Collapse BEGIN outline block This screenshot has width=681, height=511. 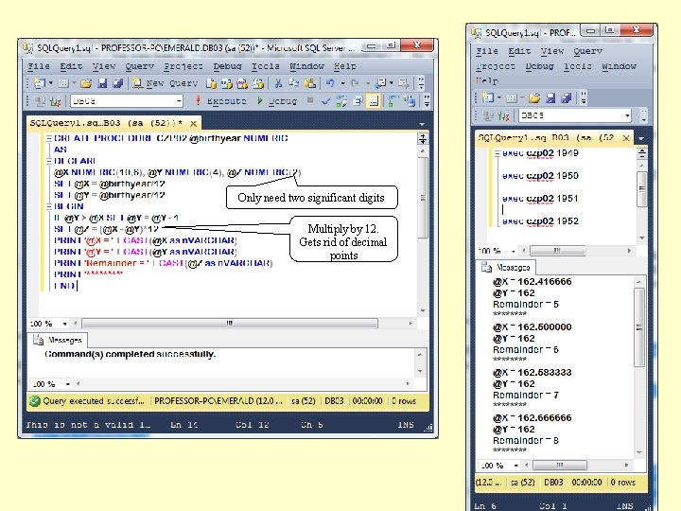tap(49, 206)
